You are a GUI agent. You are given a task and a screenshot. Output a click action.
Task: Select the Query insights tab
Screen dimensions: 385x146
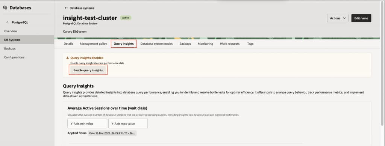coord(124,44)
